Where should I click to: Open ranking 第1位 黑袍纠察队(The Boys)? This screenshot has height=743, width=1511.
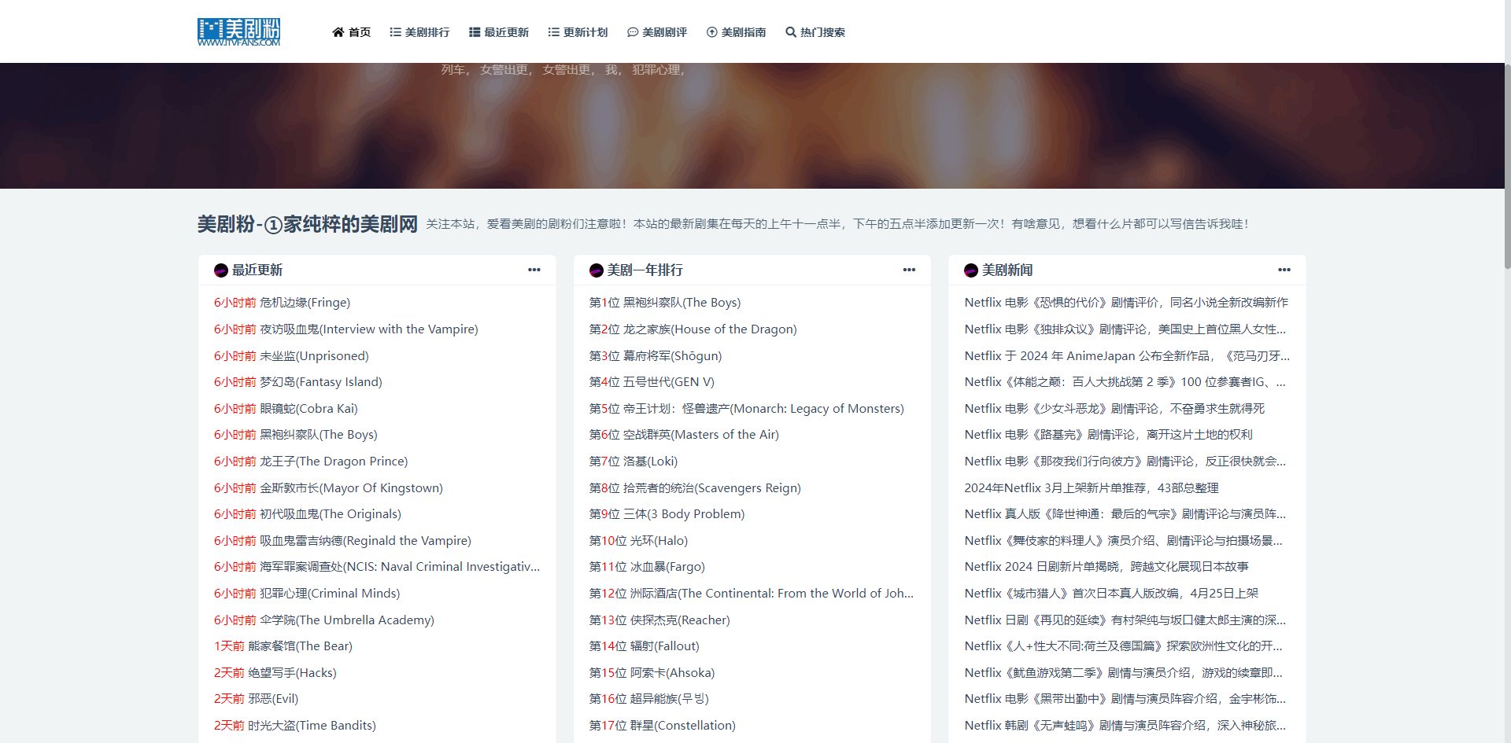point(665,303)
